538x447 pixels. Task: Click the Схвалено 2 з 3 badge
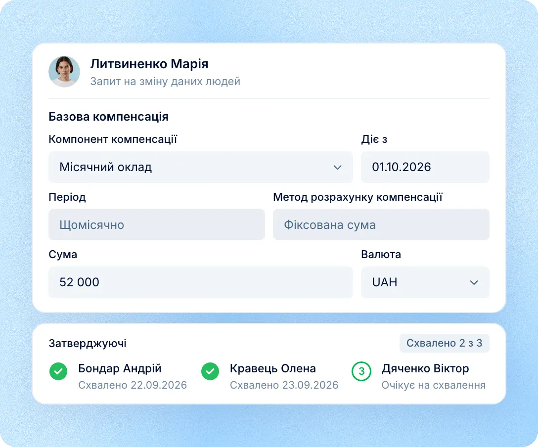click(445, 343)
